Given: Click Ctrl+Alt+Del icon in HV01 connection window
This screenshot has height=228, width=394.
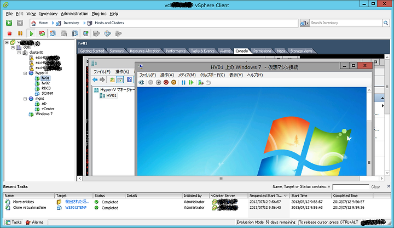Looking at the screenshot, I should pyautogui.click(x=142, y=83).
